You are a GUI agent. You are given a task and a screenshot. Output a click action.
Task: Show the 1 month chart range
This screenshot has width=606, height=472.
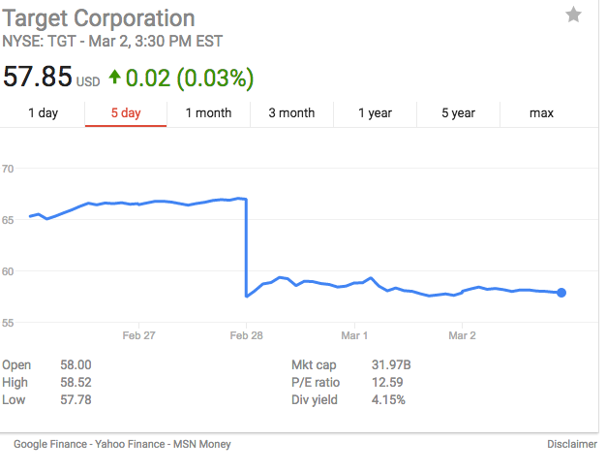pyautogui.click(x=208, y=113)
